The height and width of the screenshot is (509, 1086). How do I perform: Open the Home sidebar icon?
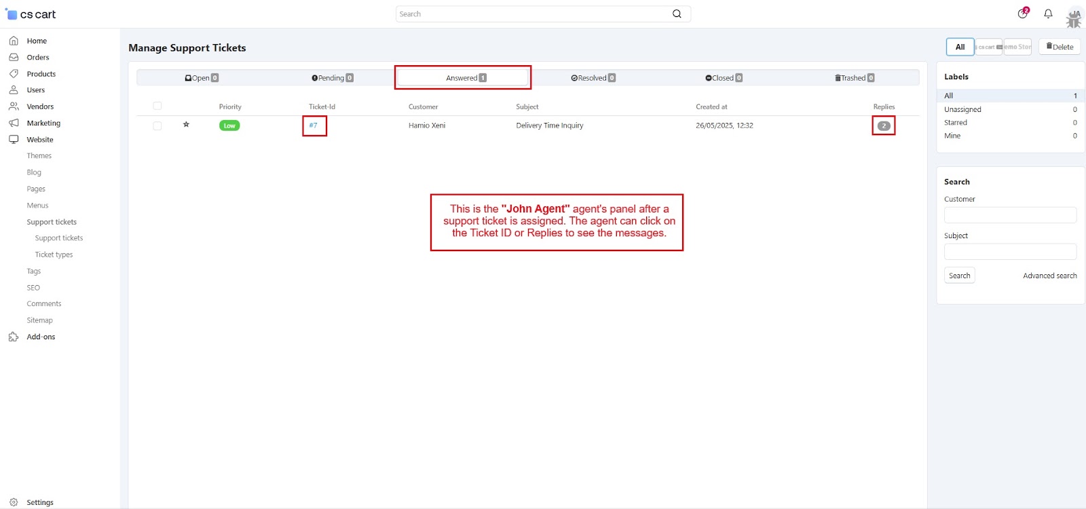pyautogui.click(x=14, y=41)
